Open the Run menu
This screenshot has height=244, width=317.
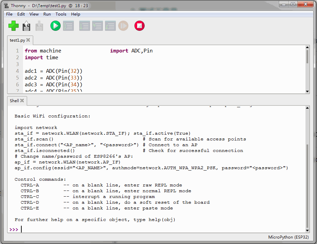coord(47,14)
